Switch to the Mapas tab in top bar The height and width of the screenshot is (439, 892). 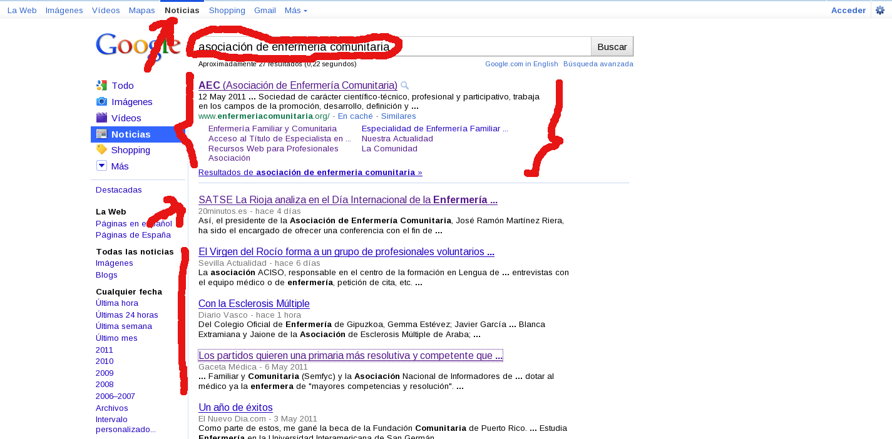click(141, 11)
